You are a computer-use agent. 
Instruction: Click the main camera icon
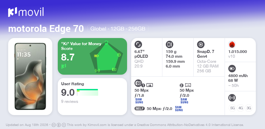point(138,83)
